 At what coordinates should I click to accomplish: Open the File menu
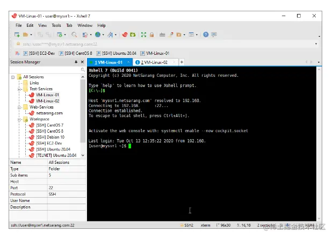click(18, 25)
